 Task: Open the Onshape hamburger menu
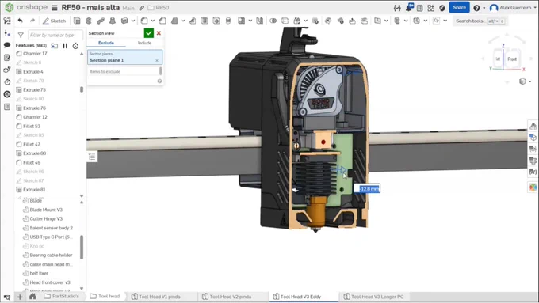point(55,8)
